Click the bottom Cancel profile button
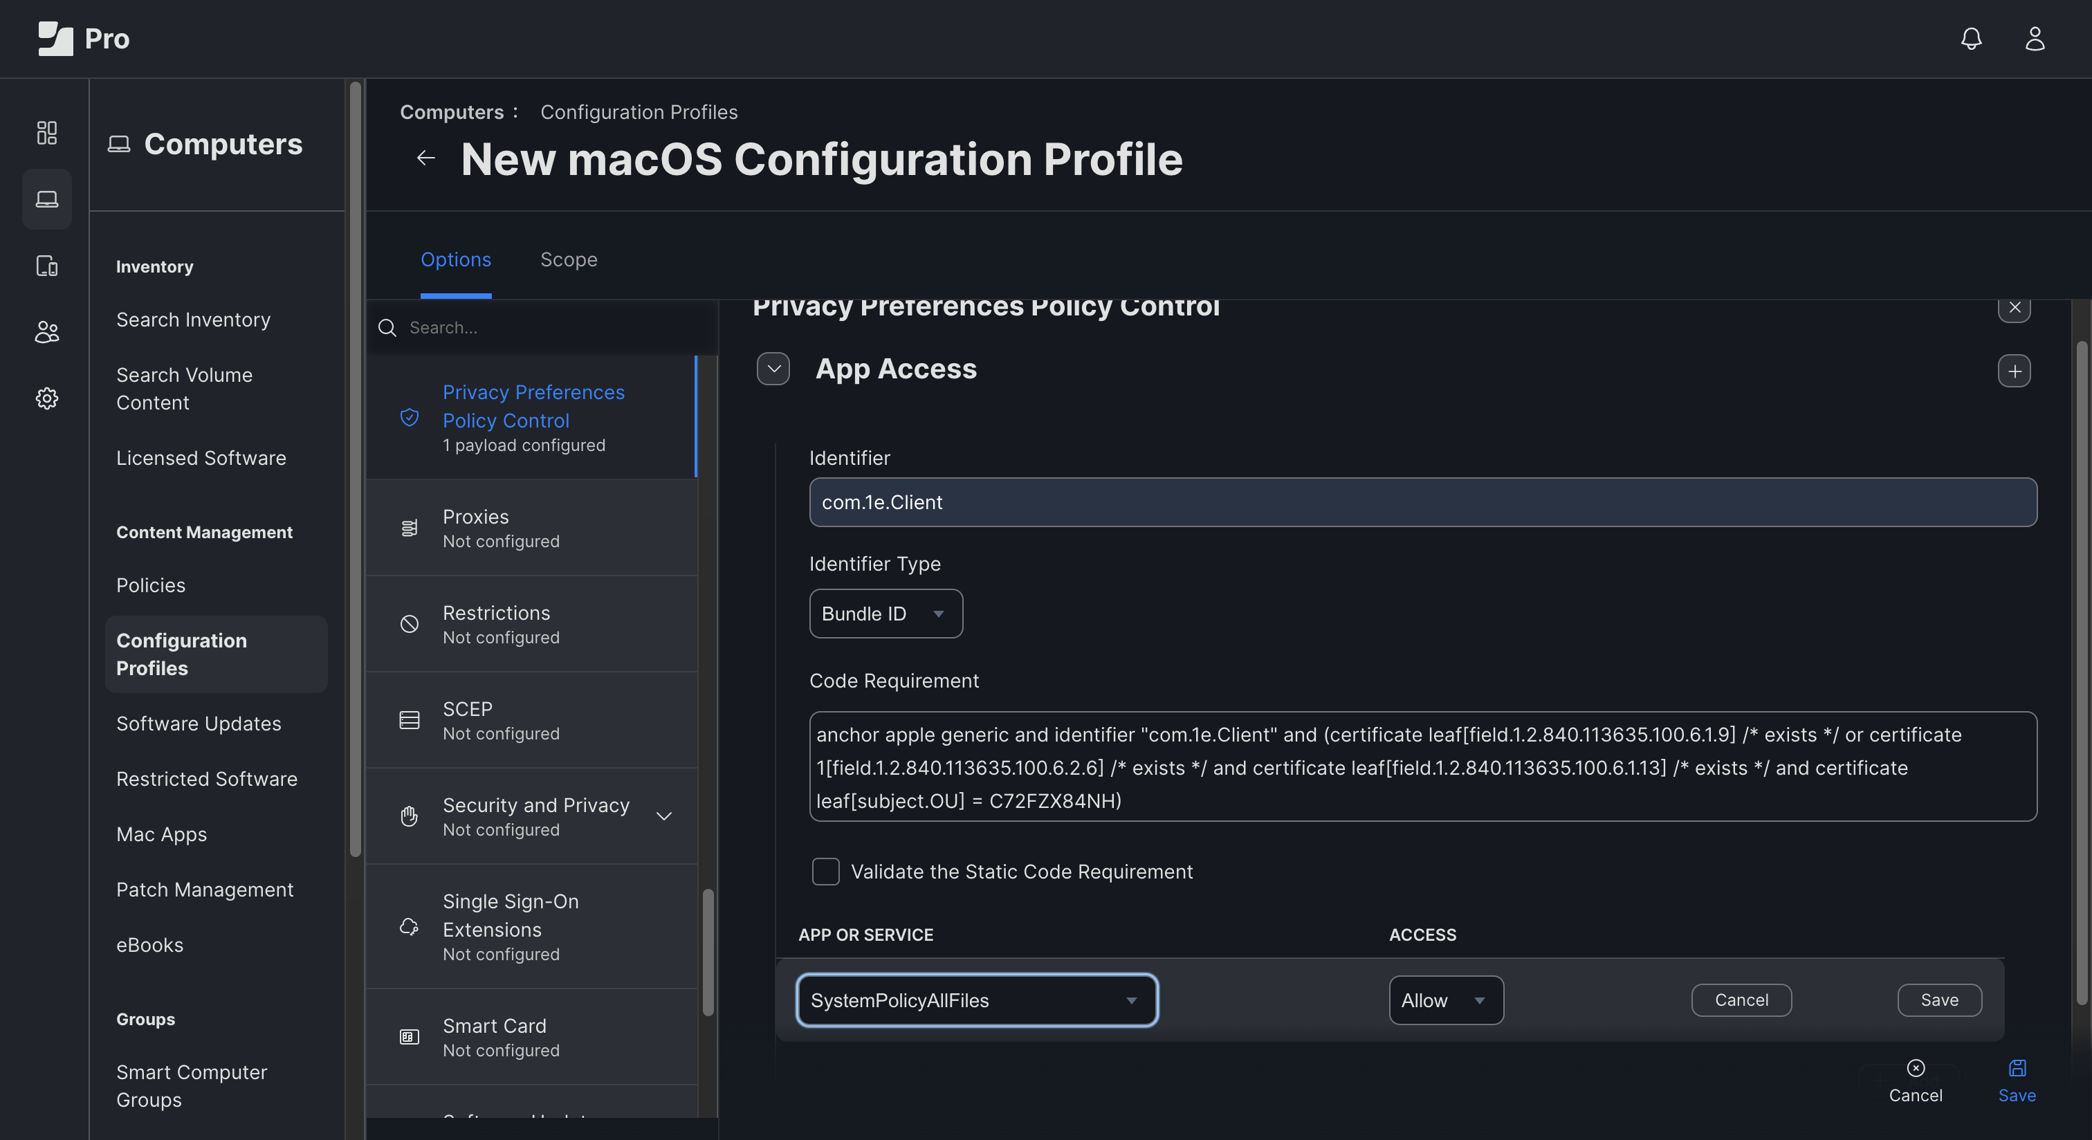The width and height of the screenshot is (2092, 1140). tap(1915, 1081)
